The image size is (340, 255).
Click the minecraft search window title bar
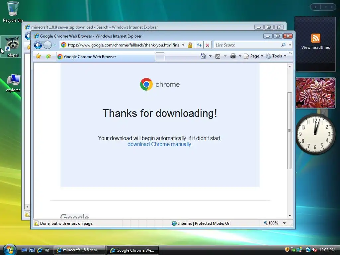coord(139,27)
